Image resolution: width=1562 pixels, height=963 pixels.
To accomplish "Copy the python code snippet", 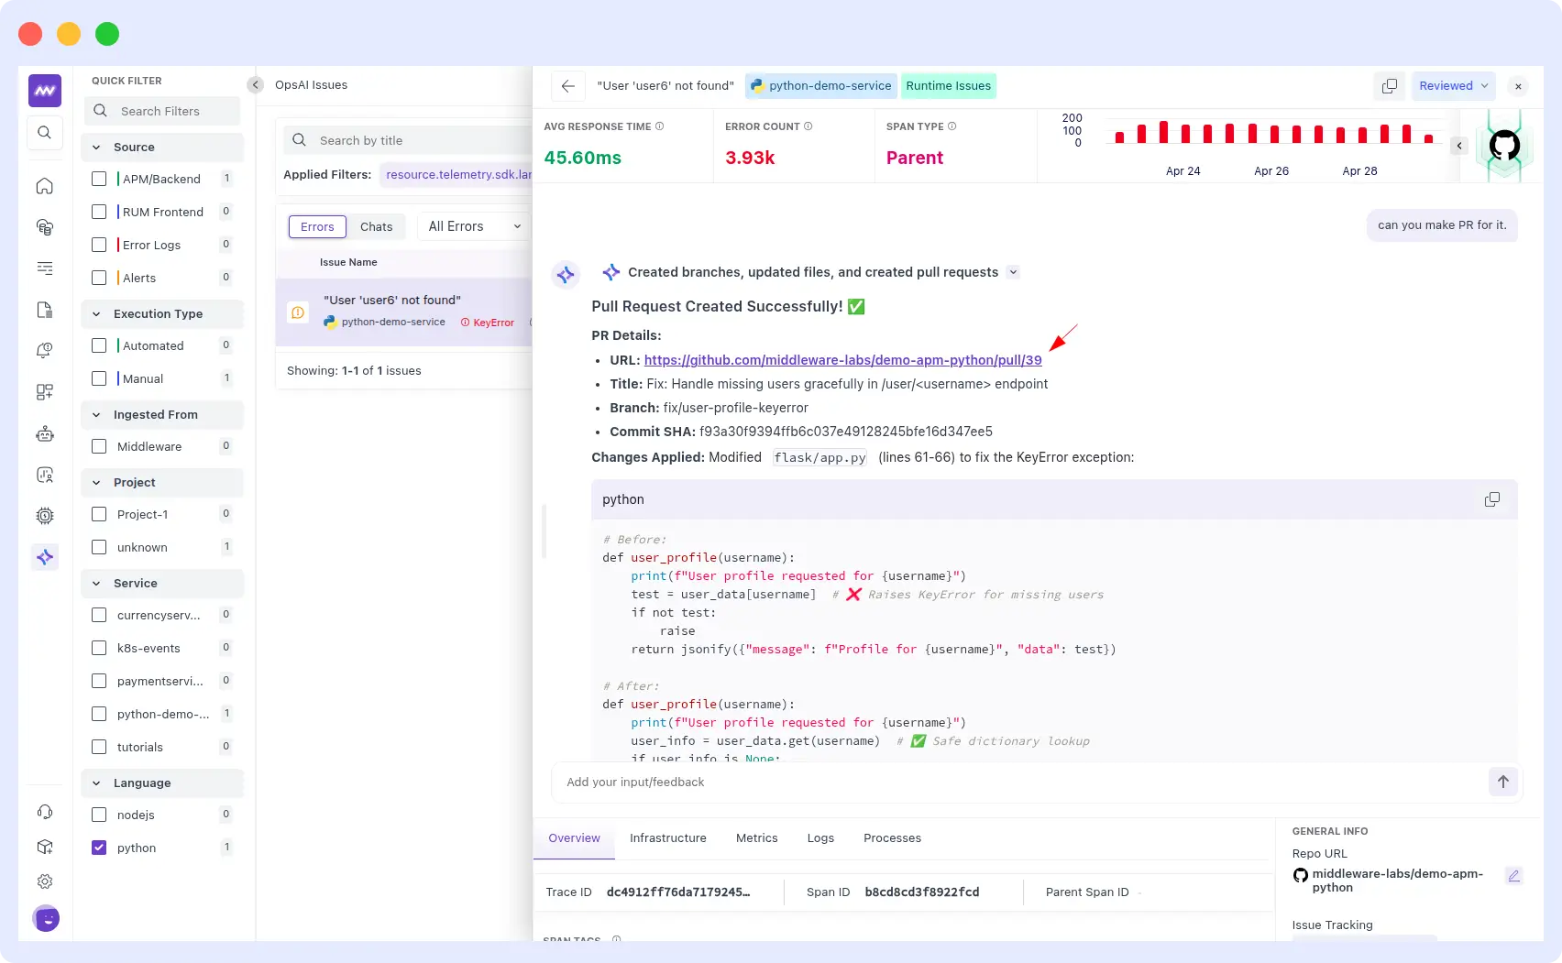I will pyautogui.click(x=1491, y=499).
